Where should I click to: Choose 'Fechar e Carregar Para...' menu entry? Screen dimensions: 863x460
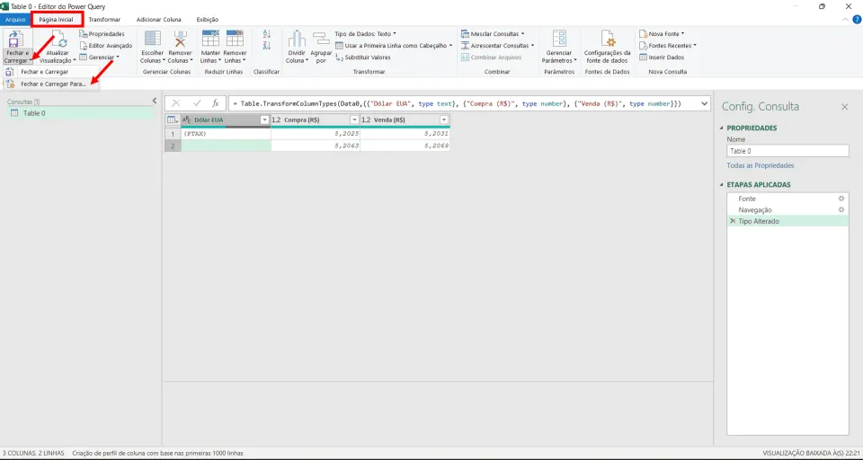(x=53, y=84)
